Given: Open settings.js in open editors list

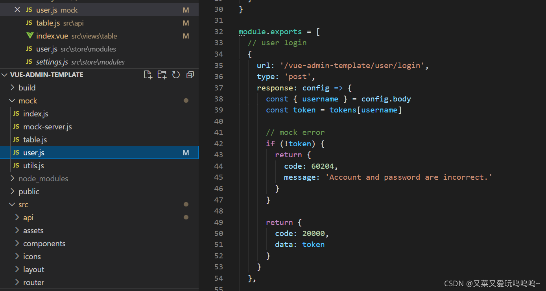Looking at the screenshot, I should [x=99, y=62].
